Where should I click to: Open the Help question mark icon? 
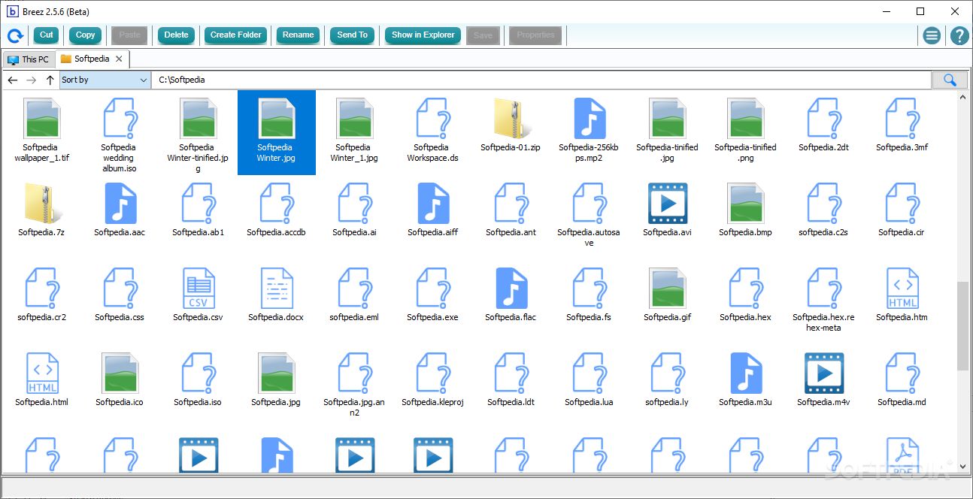959,35
